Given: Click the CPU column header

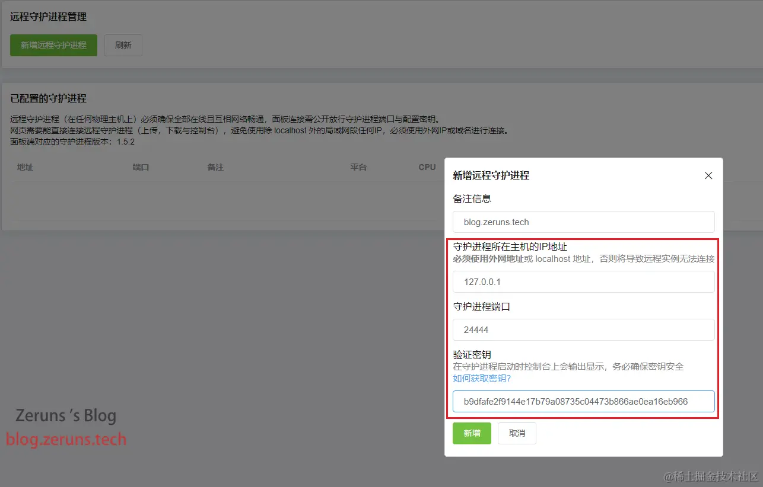Looking at the screenshot, I should point(427,167).
